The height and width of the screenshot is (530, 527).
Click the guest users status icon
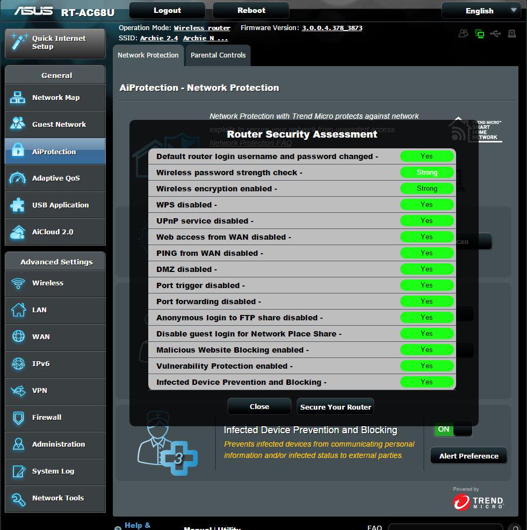click(x=463, y=33)
